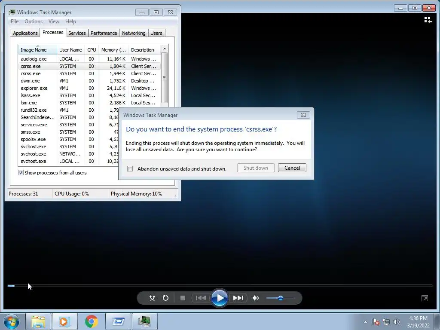Click the taskbar clock showing 4:36 PM
This screenshot has width=440, height=330.
[418, 321]
